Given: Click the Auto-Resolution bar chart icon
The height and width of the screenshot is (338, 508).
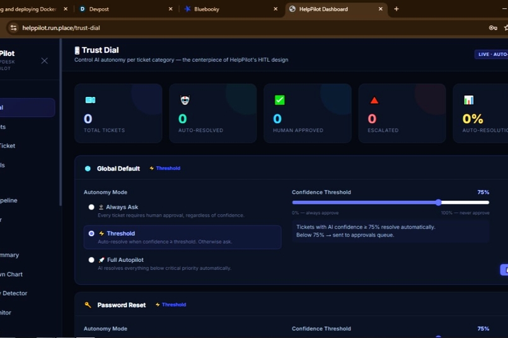Looking at the screenshot, I should (x=469, y=100).
